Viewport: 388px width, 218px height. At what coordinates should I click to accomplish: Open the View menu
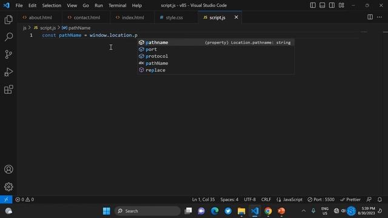[x=72, y=5]
